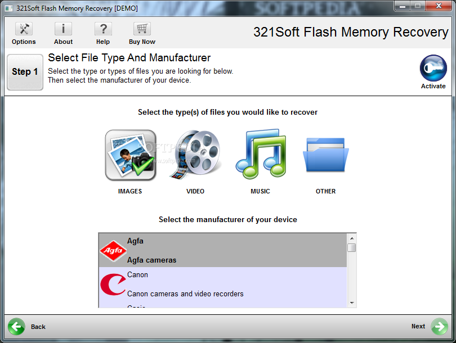The width and height of the screenshot is (456, 343).
Task: Click the scroll down arrow of manufacturer list
Action: coord(352,303)
